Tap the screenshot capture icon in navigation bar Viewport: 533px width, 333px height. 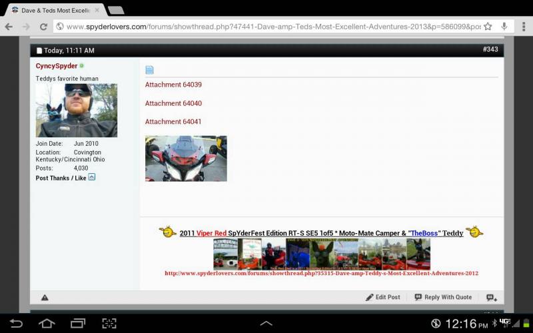109,323
